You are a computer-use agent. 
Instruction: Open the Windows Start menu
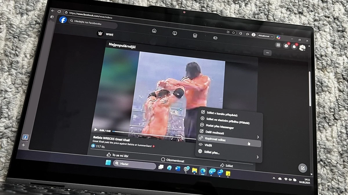coord(108,163)
